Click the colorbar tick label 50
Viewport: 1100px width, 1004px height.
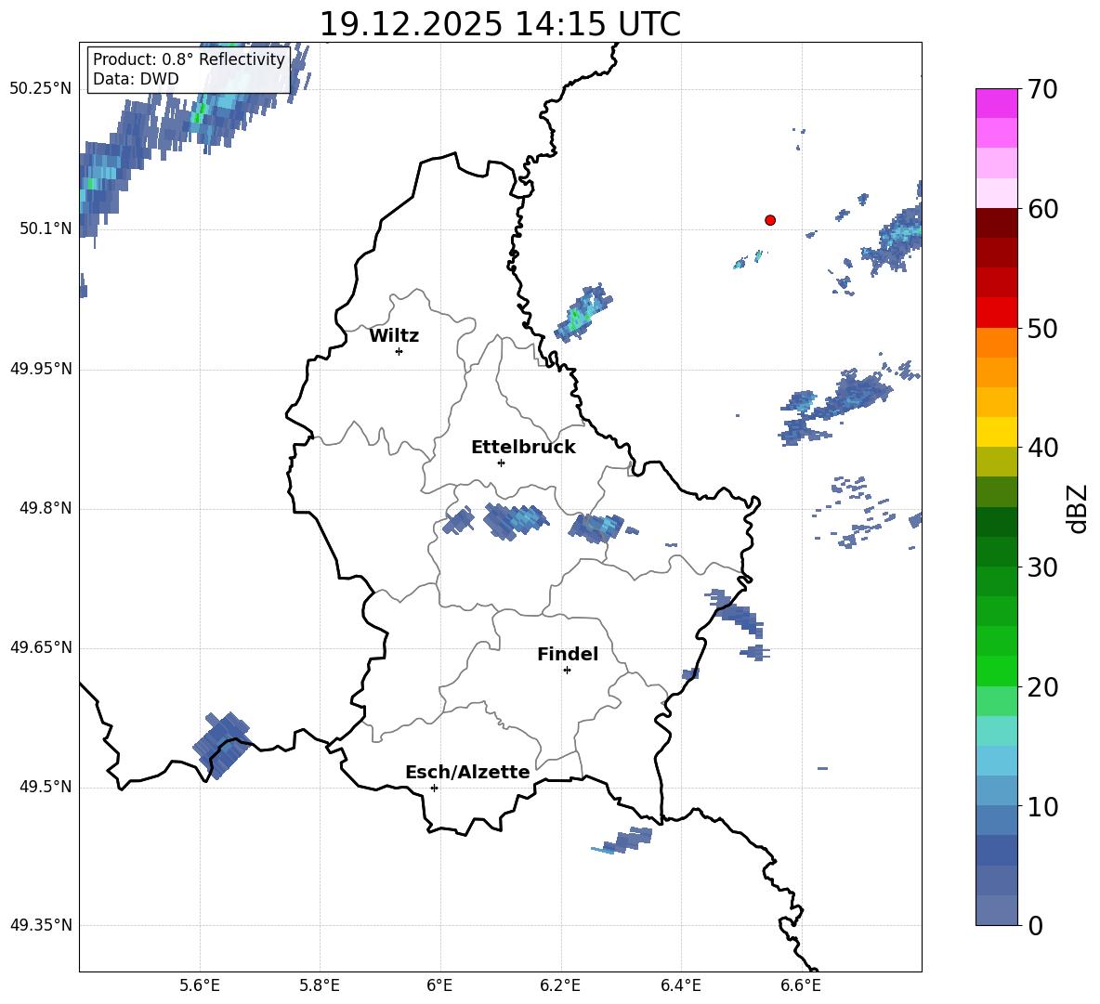pyautogui.click(x=1042, y=328)
